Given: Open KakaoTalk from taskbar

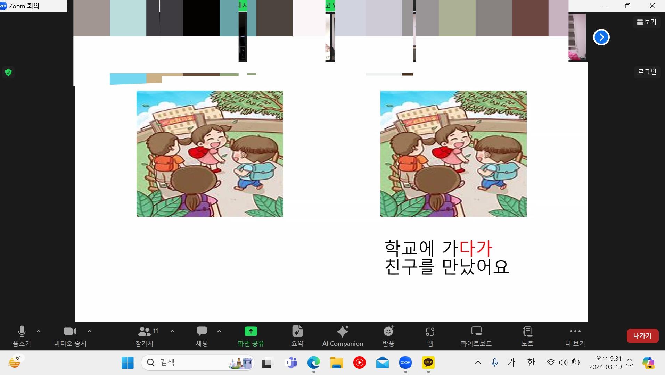Looking at the screenshot, I should click(428, 363).
